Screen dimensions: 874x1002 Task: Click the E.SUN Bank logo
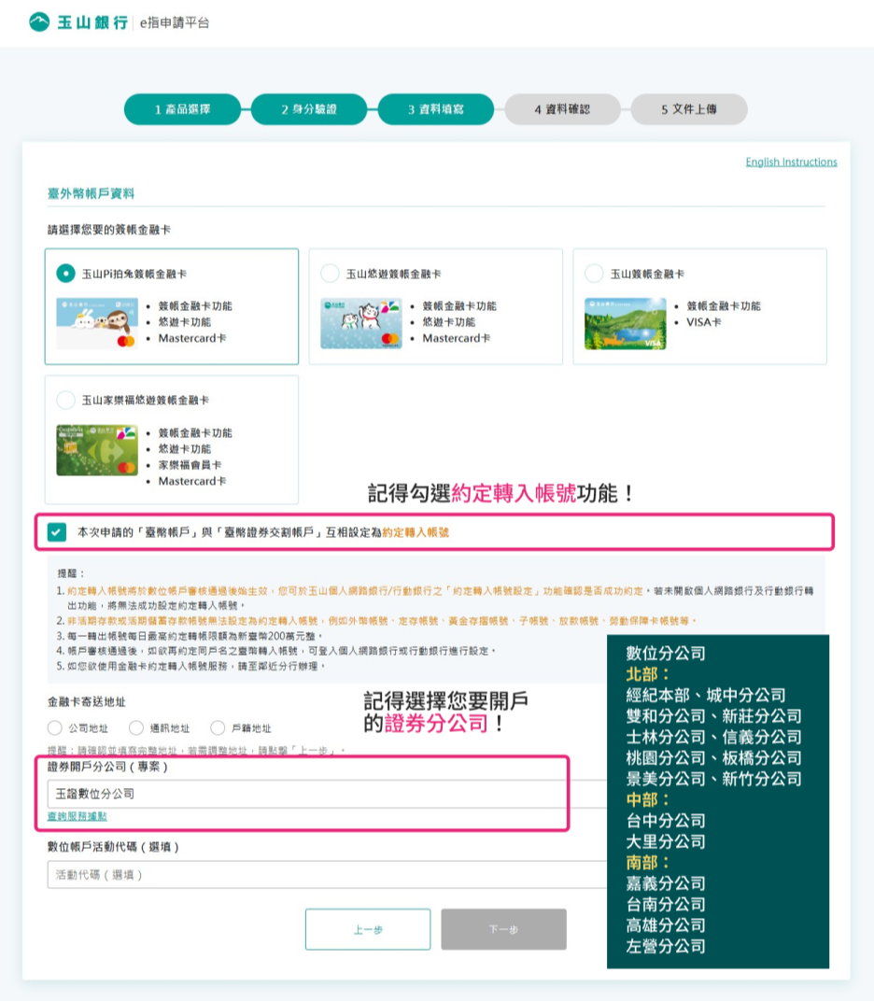point(79,21)
